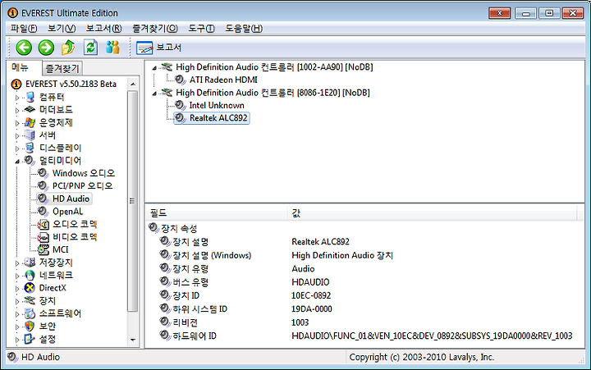The width and height of the screenshot is (591, 370).
Task: Open the 파일(F) menu
Action: (x=24, y=28)
